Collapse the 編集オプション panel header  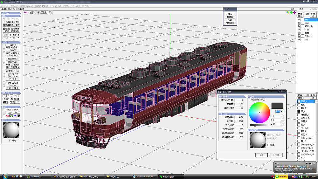(x=11, y=93)
